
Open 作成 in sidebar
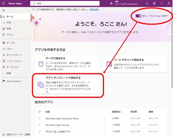pyautogui.click(x=15, y=23)
